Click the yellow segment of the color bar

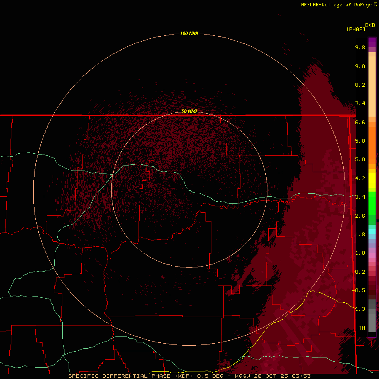372,180
